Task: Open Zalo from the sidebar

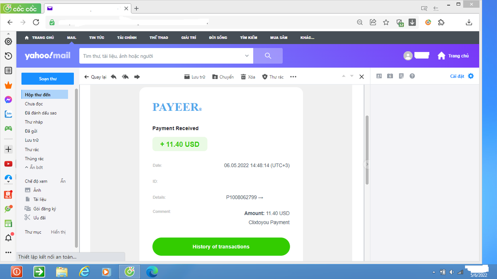Action: pos(8,114)
